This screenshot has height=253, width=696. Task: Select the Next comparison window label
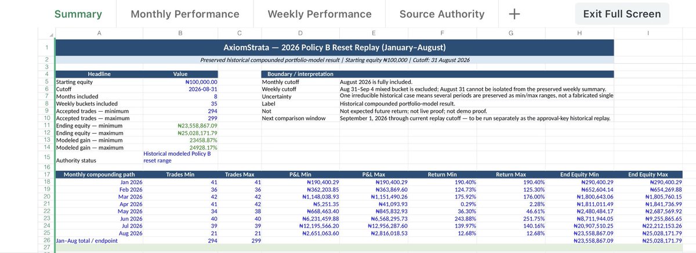pos(300,118)
